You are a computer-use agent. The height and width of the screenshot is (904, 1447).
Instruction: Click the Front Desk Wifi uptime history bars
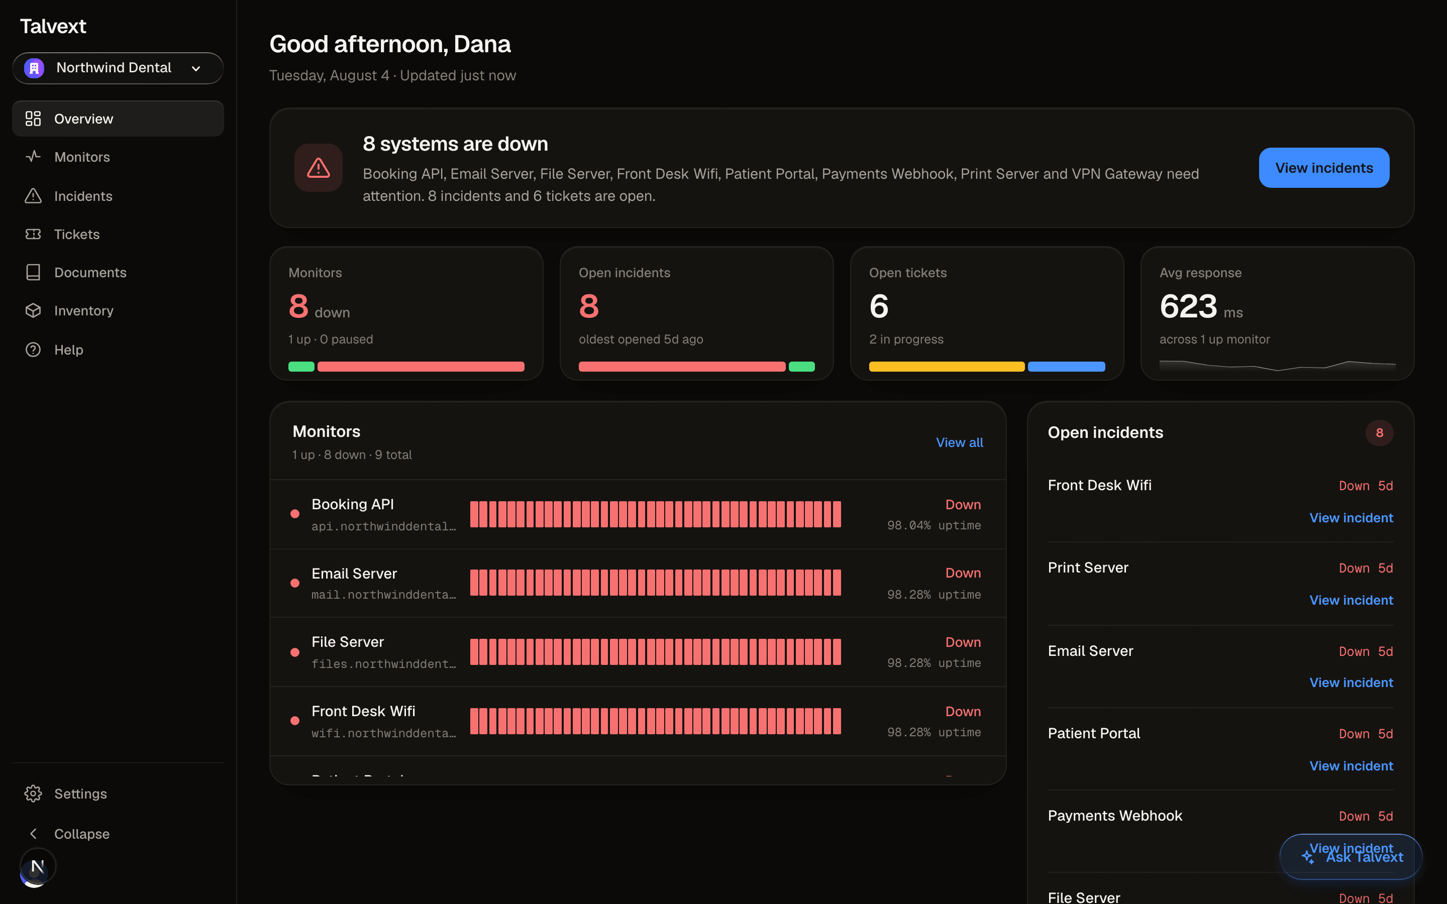coord(655,721)
